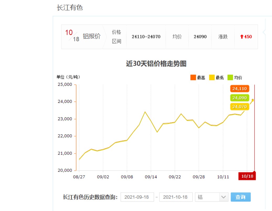Click the red up arrow beside 450
This screenshot has width=272, height=211.
click(242, 37)
